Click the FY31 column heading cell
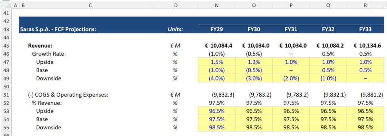Image resolution: width=387 pixels, height=136 pixels. [x=291, y=29]
